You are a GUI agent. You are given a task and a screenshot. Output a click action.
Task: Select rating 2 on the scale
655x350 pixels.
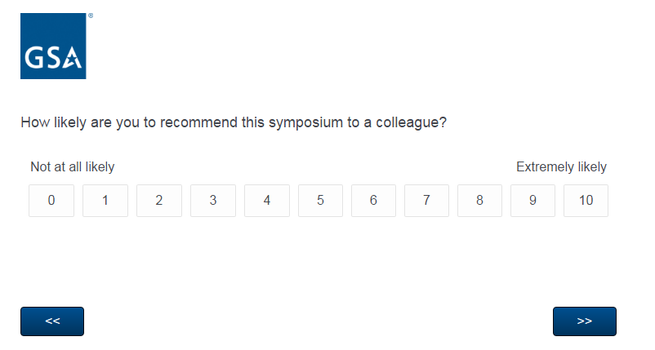point(158,201)
